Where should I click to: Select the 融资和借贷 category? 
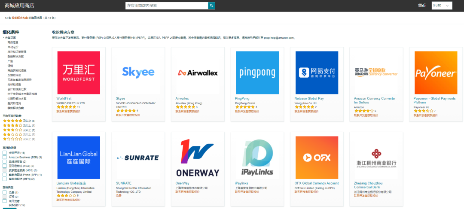[x=15, y=103]
